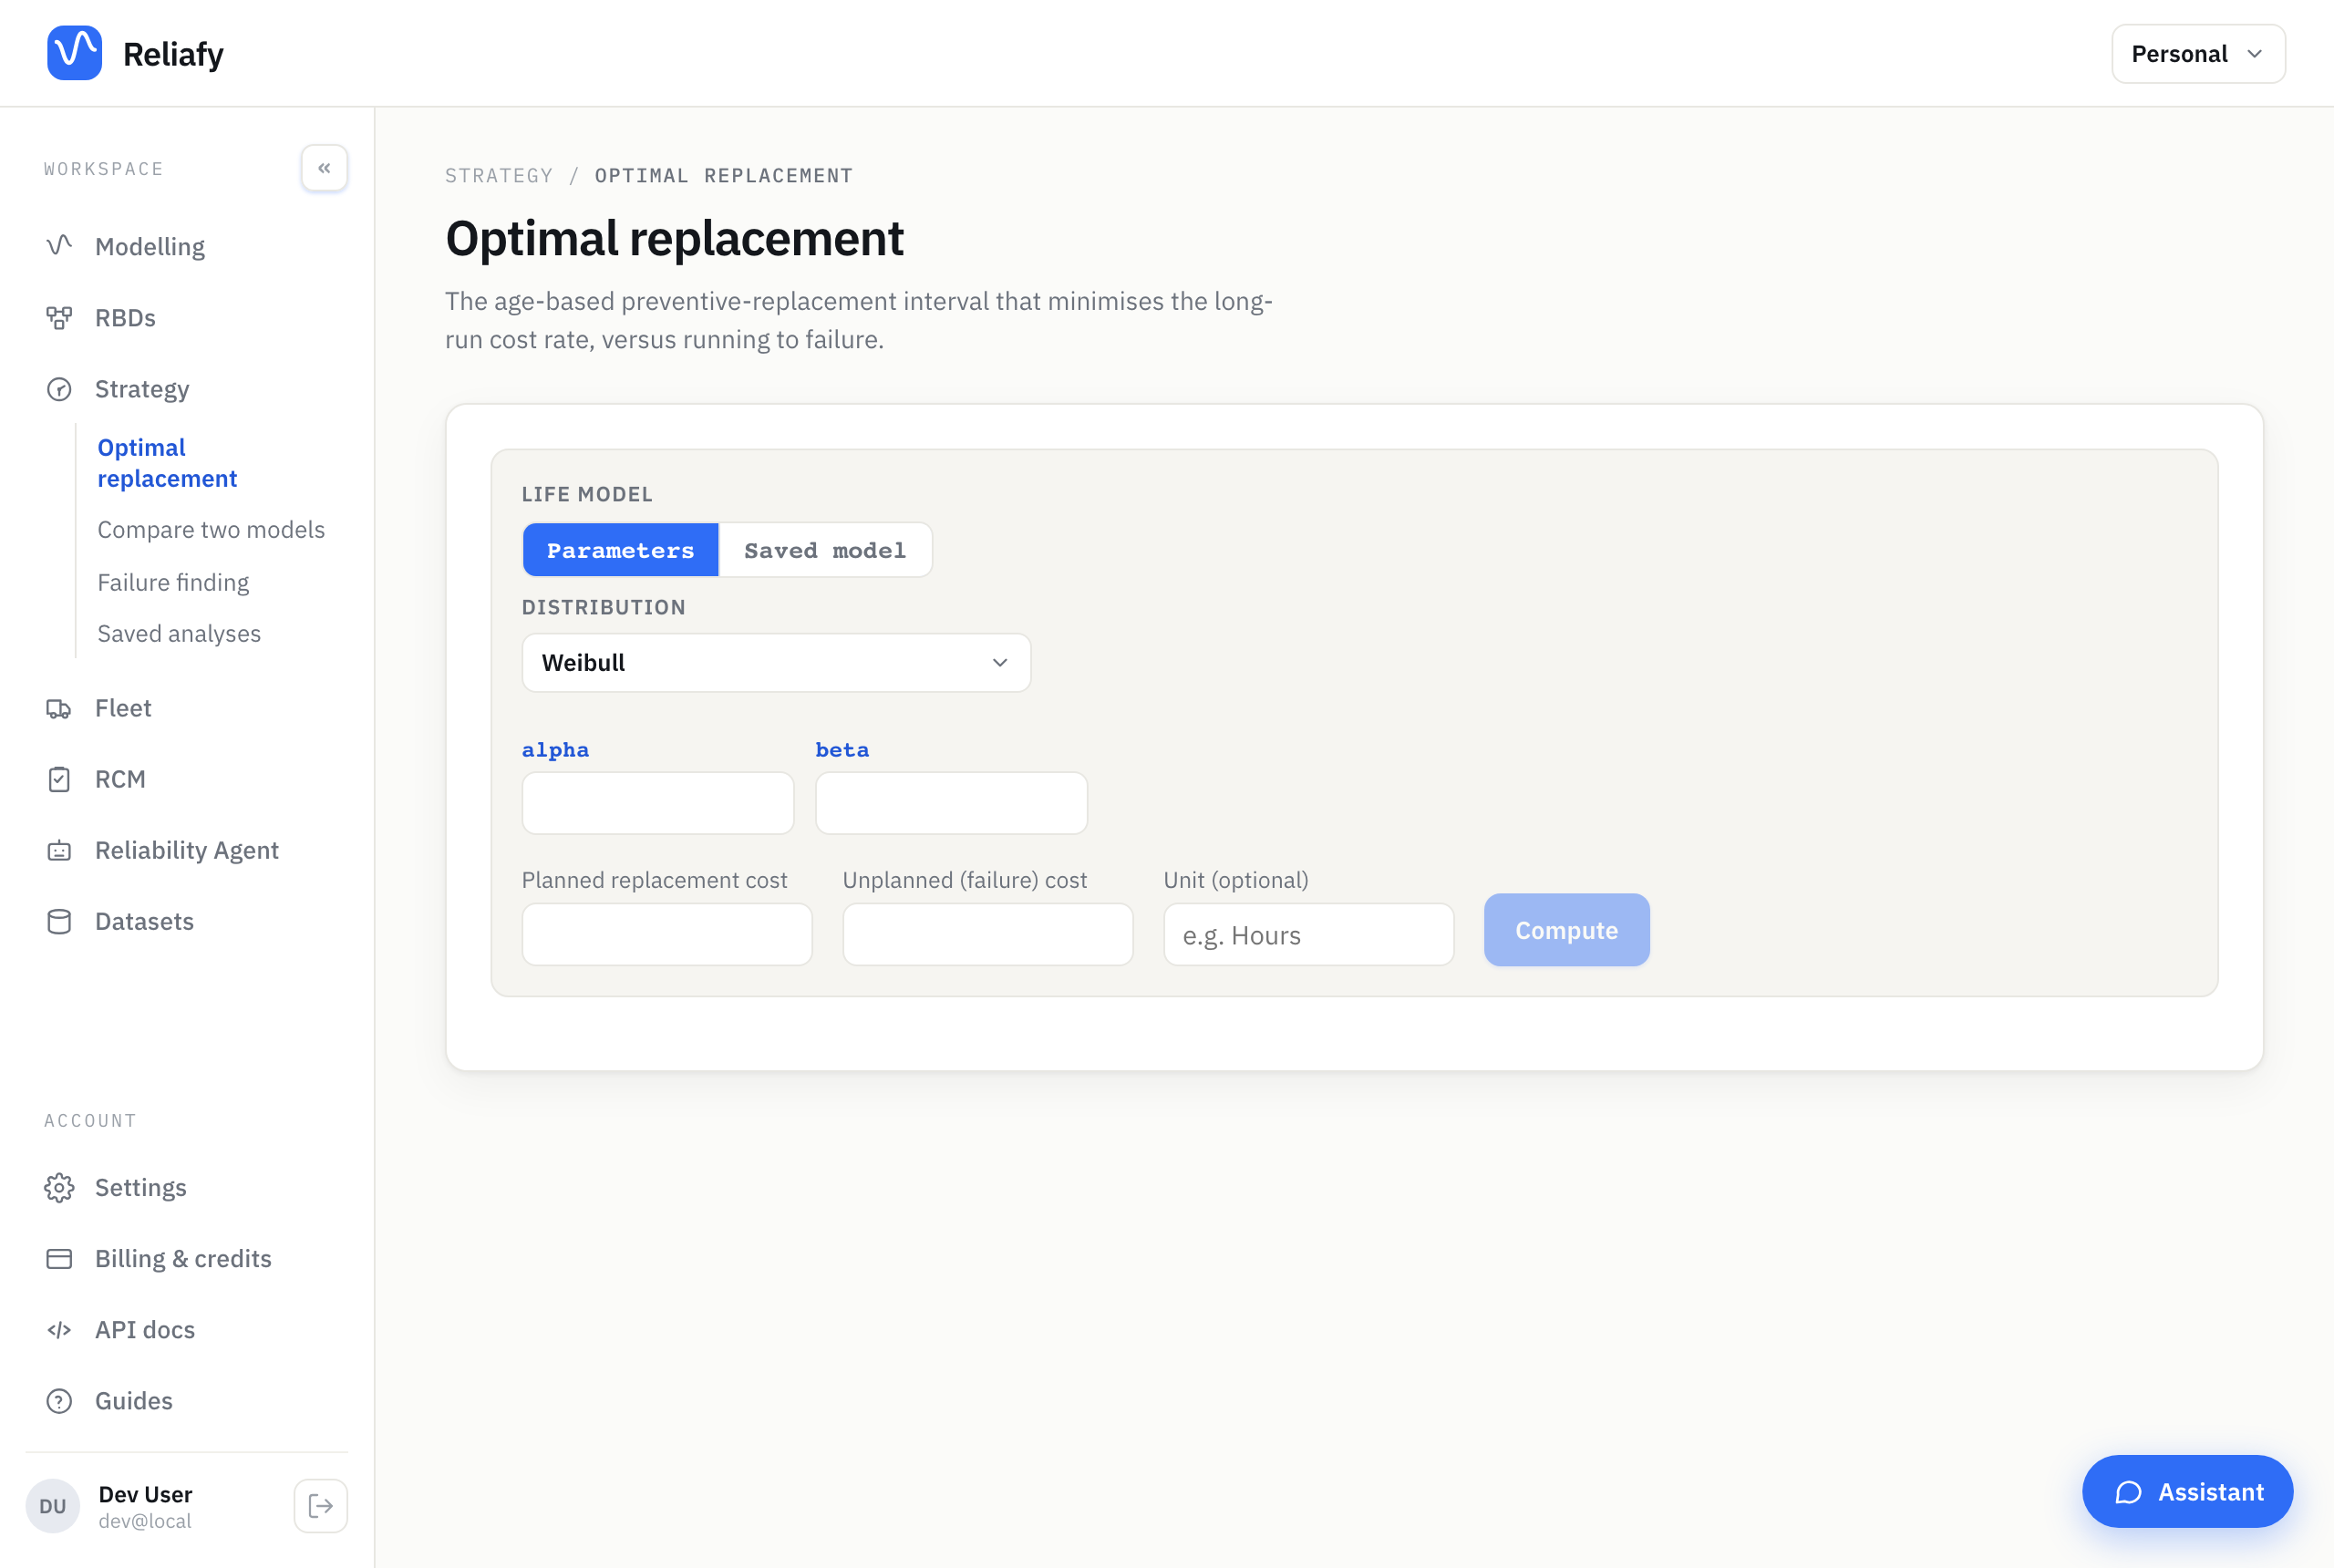
Task: Select the Parameters life model toggle
Action: pos(620,550)
